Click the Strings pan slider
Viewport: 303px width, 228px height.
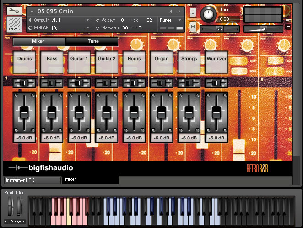(189, 83)
